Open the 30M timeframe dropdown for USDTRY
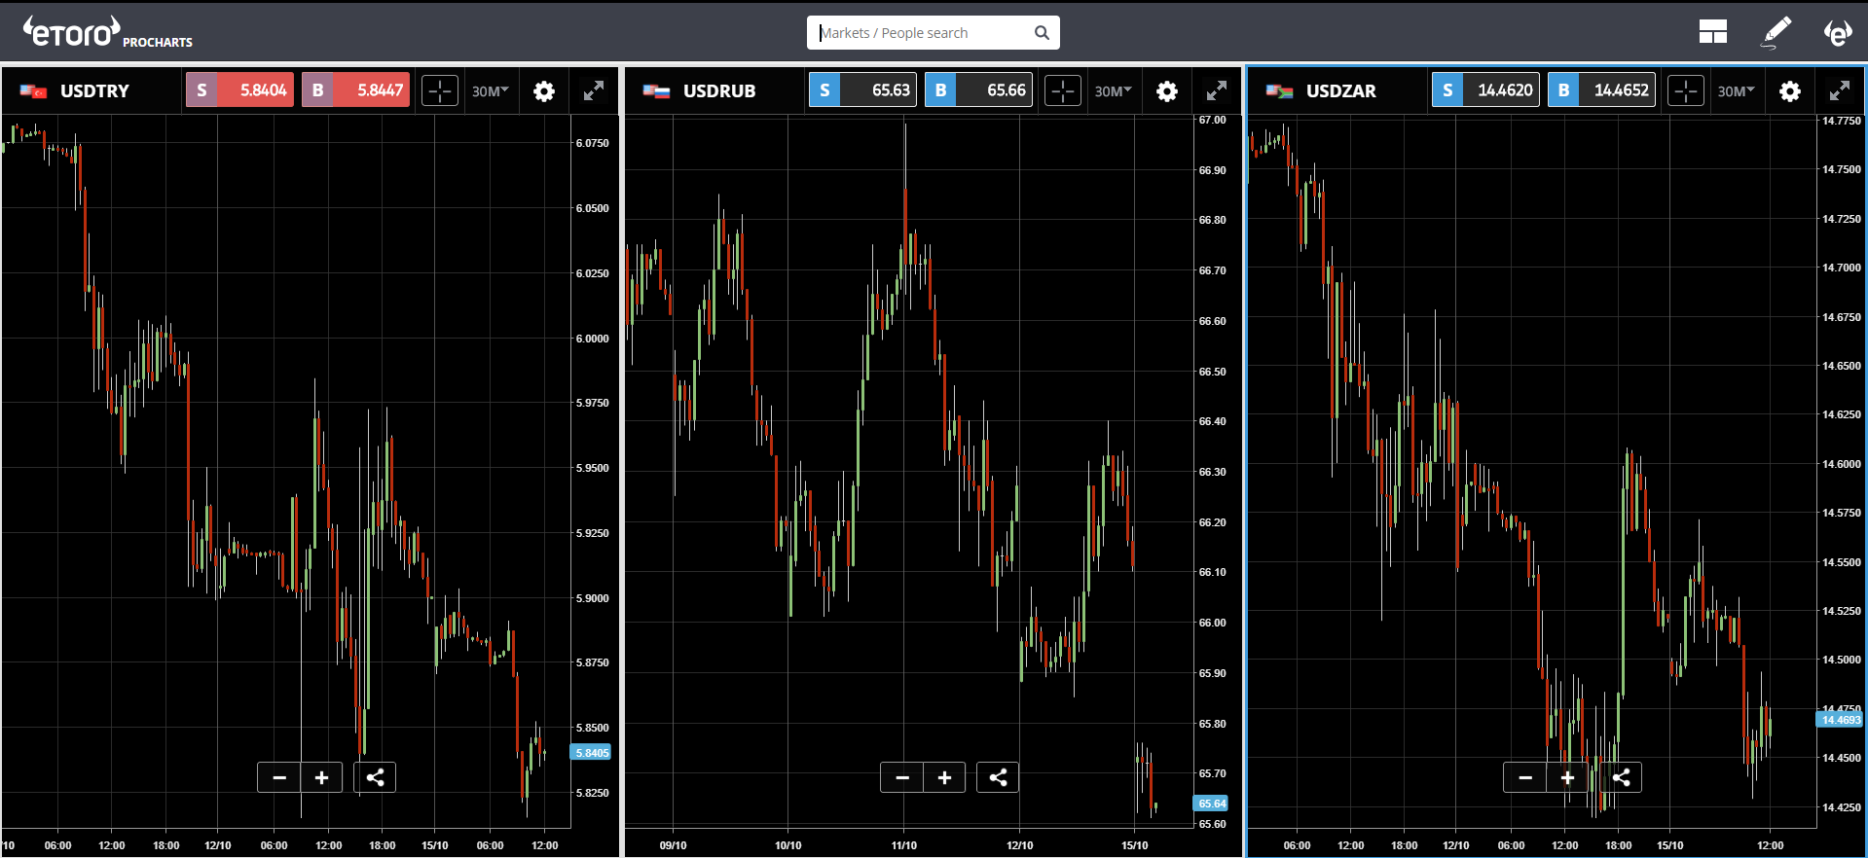This screenshot has height=858, width=1868. (x=490, y=91)
